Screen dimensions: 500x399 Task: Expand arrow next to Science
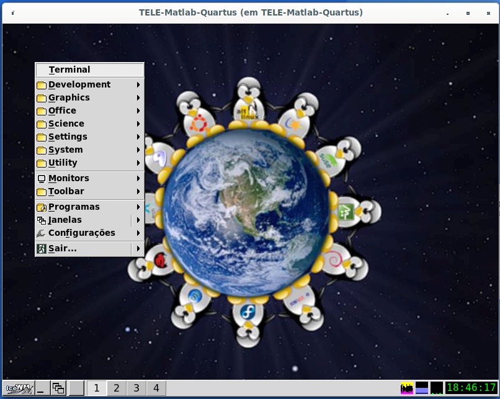pyautogui.click(x=138, y=123)
